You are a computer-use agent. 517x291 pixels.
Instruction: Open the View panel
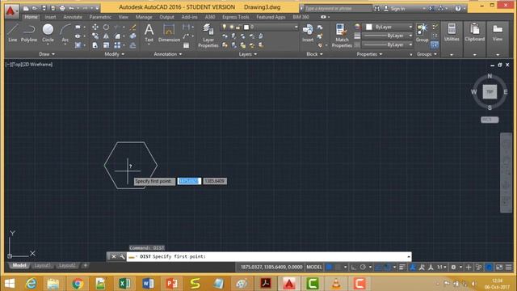(x=498, y=33)
